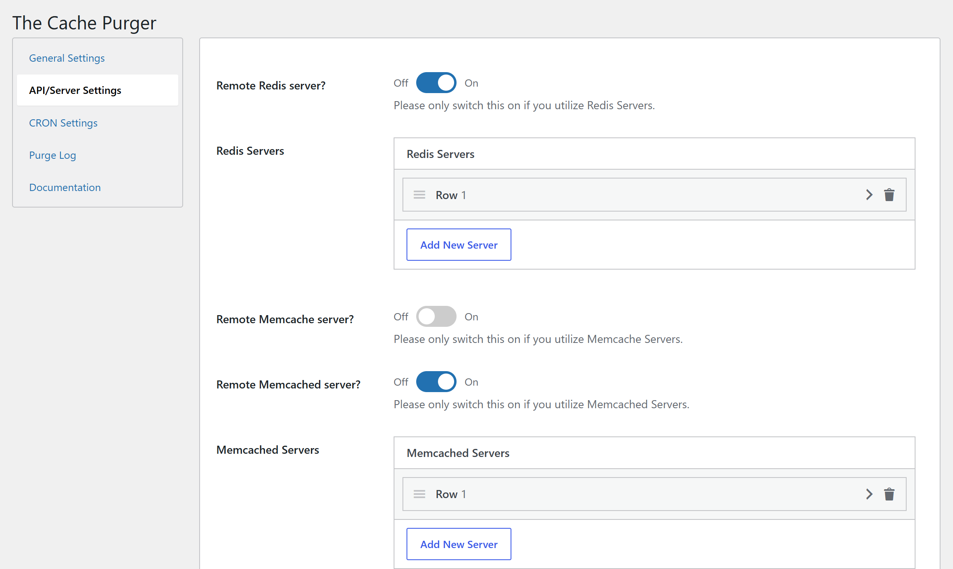953x569 pixels.
Task: Click the Redis Servers Row 1 label
Action: coord(450,195)
